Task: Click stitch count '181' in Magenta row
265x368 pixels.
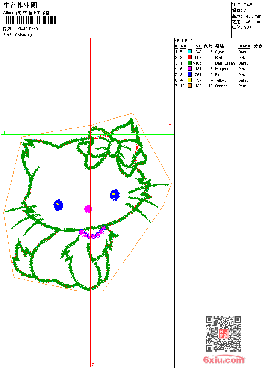Action: point(198,69)
